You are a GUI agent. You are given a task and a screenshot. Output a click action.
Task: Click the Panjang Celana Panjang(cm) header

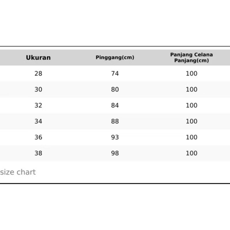point(191,57)
